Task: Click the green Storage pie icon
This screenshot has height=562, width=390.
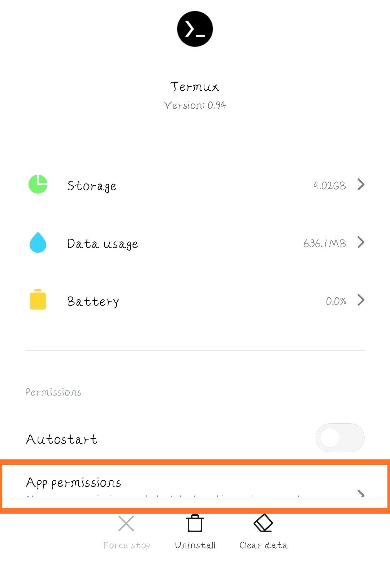Action: (x=38, y=185)
